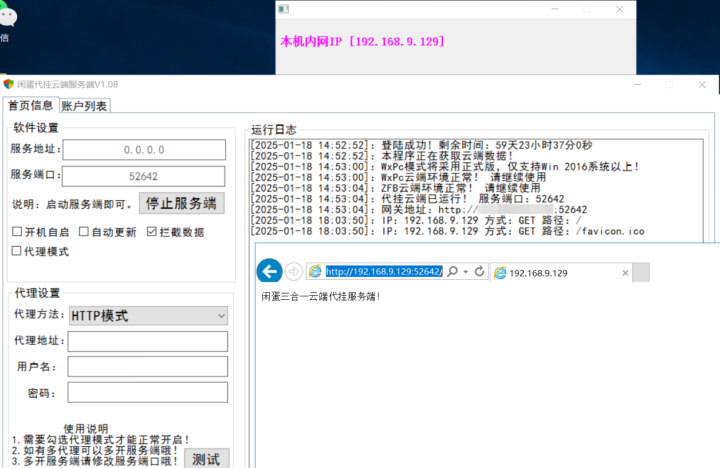Viewport: 720px width, 468px height.
Task: Refresh the browser page
Action: pyautogui.click(x=480, y=272)
